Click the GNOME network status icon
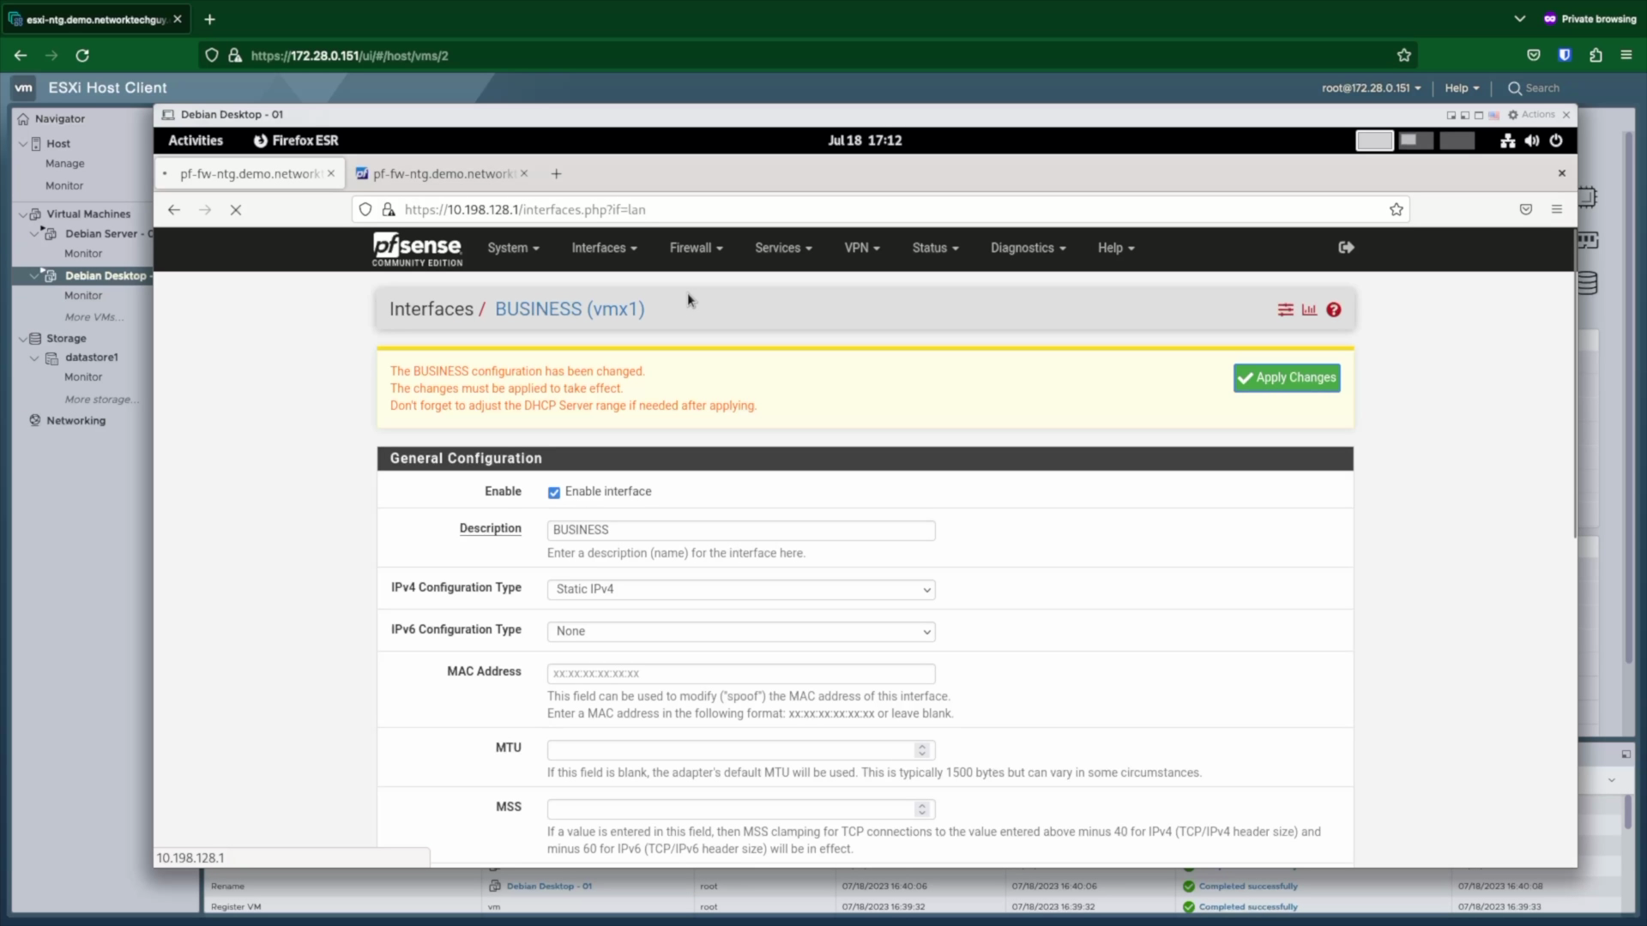The width and height of the screenshot is (1647, 926). click(x=1508, y=141)
